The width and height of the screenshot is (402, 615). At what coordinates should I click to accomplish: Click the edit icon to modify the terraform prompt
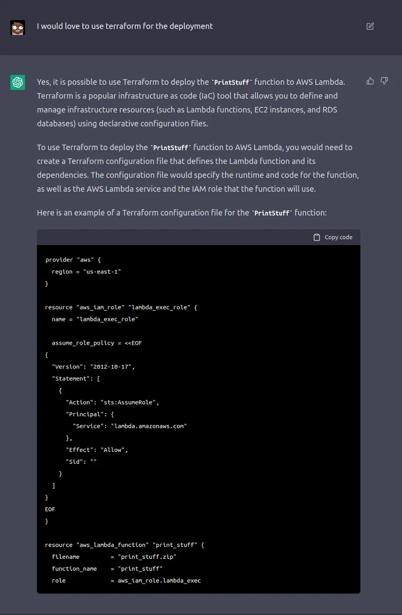pyautogui.click(x=370, y=26)
